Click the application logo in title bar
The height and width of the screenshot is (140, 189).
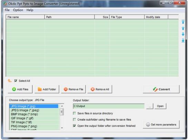click(5, 4)
